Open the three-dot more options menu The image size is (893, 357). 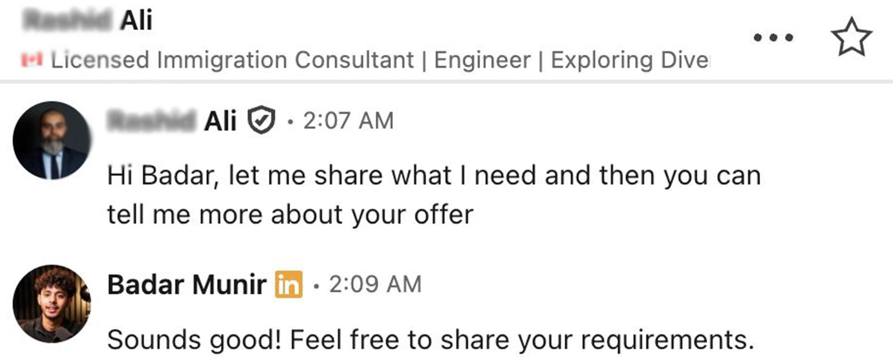point(773,38)
